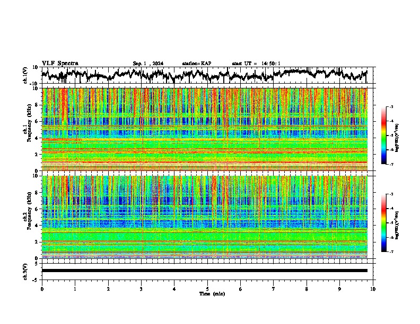Click the 4 kHz tick of ch.1 spectrogram
The image size is (420, 324).
[37, 138]
